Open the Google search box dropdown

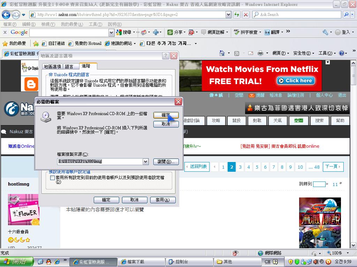coord(111,33)
